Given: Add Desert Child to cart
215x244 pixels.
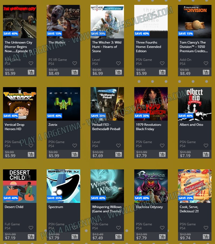Looking at the screenshot, I should coord(31,237).
